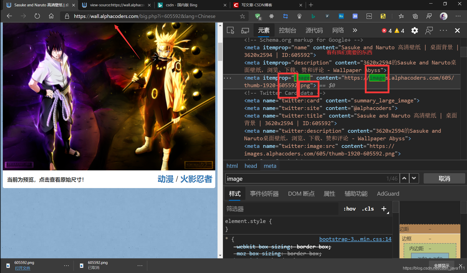Expand collapsed ellipsis beside selected meta
The image size is (467, 273).
227,78
